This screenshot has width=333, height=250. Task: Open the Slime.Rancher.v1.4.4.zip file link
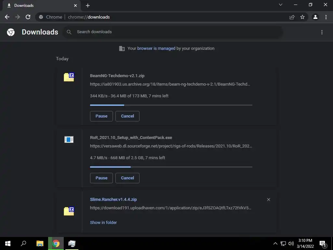pyautogui.click(x=113, y=200)
